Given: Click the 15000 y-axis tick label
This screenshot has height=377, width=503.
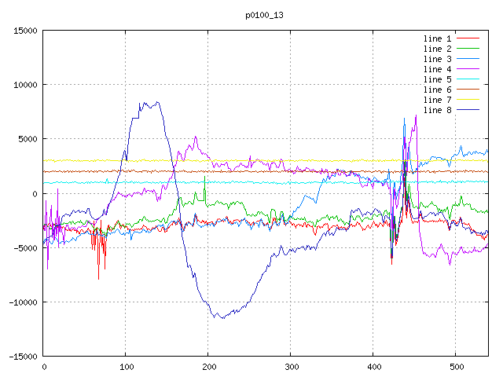Looking at the screenshot, I should [x=25, y=31].
